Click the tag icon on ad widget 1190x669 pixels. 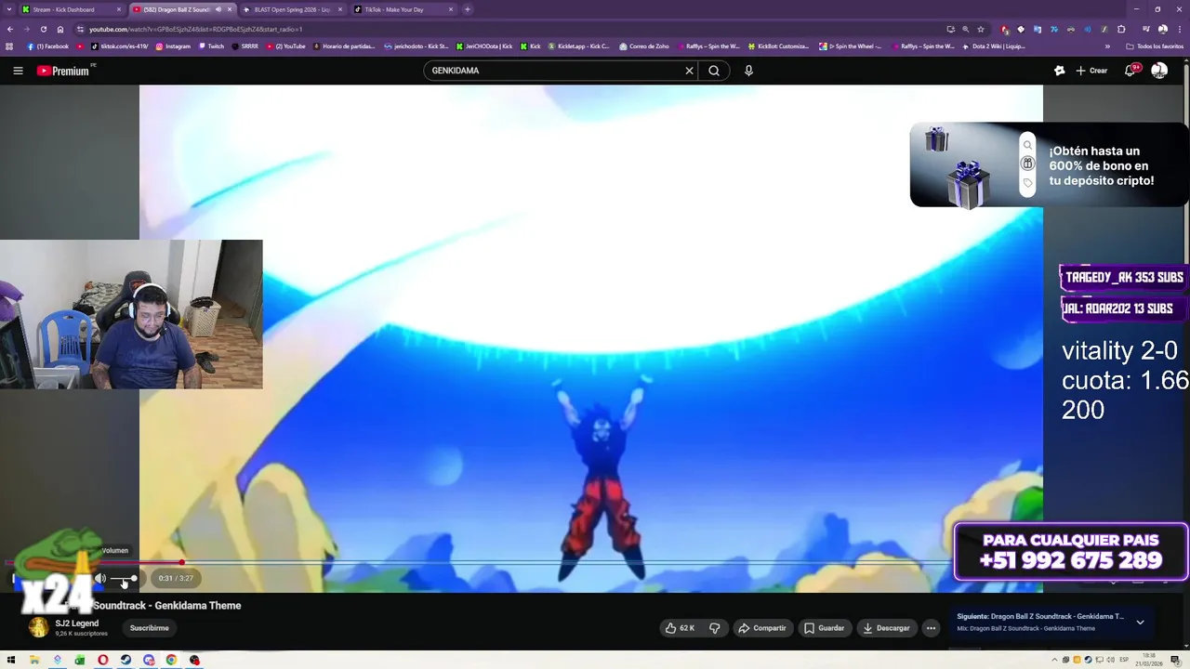click(1027, 182)
